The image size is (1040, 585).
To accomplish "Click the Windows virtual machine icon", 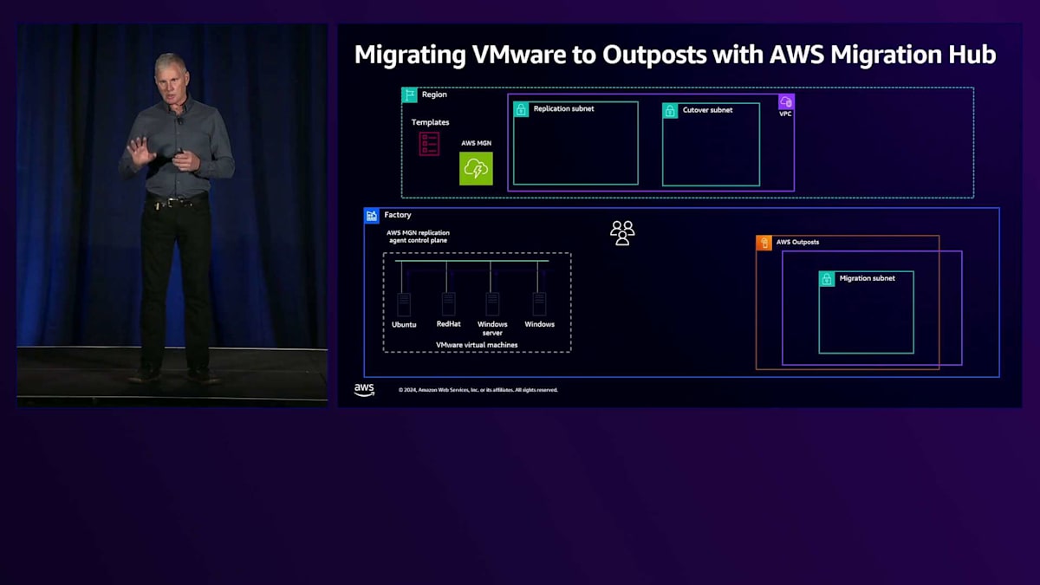I will pos(539,304).
